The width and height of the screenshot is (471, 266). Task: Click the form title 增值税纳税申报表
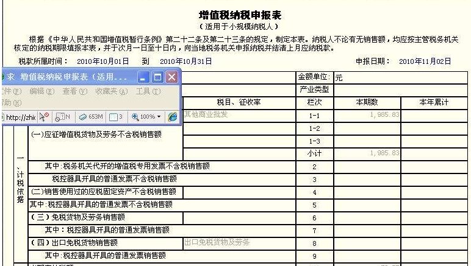point(240,15)
